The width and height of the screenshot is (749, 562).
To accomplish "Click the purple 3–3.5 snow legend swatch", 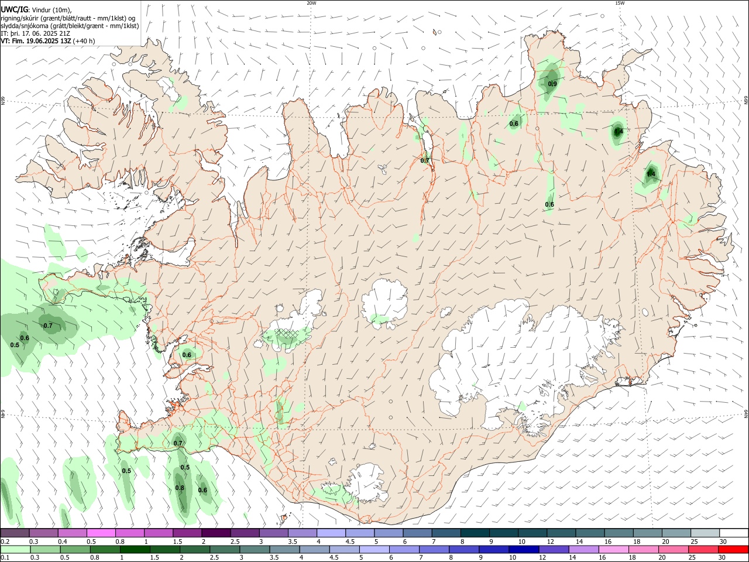I will coord(274,533).
